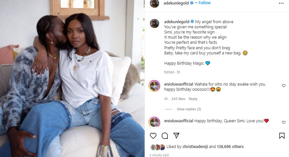Open adekunlegold profile picture in header

(154, 3)
